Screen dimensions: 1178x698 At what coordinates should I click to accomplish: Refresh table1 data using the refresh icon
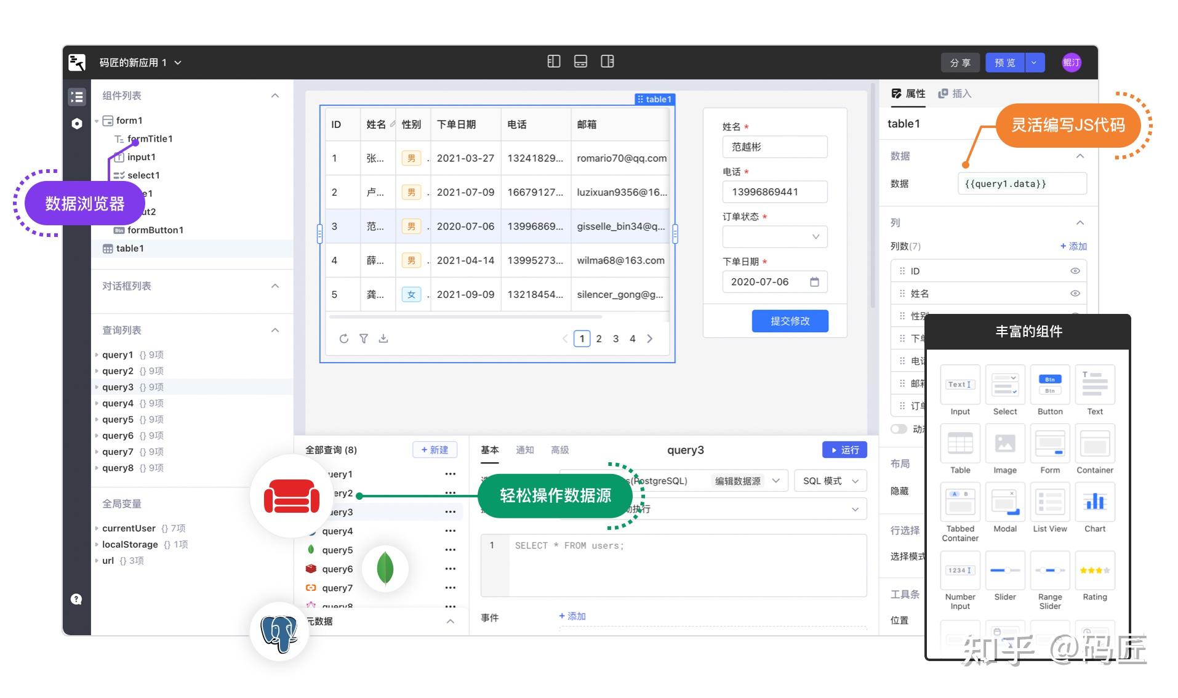tap(343, 338)
